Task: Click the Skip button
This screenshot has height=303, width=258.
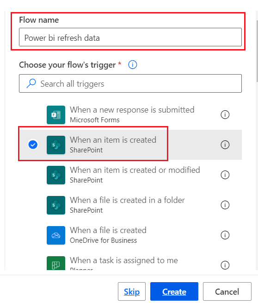Action: coord(132,291)
